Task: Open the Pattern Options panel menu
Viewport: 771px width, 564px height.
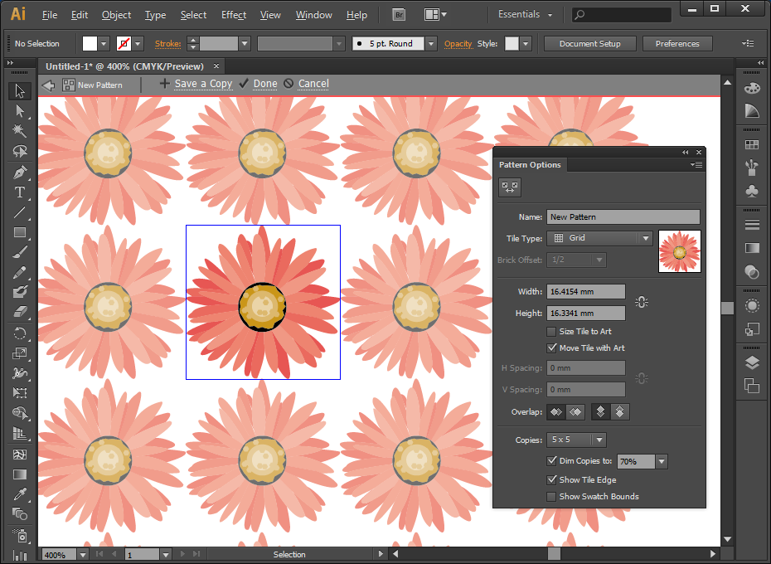Action: [696, 164]
